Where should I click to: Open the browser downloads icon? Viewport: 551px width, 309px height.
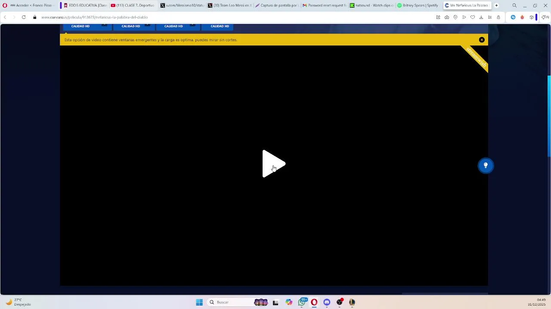(x=481, y=17)
